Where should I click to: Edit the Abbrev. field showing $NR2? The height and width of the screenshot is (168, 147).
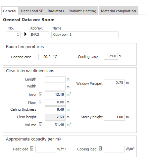click(x=39, y=35)
